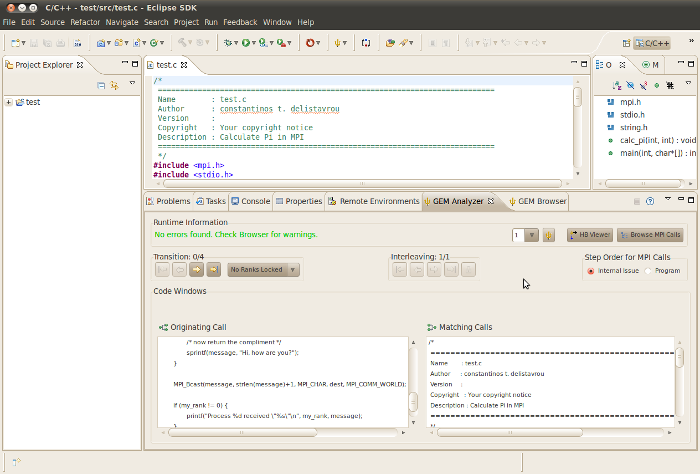Collapse all in Project Explorer
The width and height of the screenshot is (700, 474).
[x=101, y=85]
